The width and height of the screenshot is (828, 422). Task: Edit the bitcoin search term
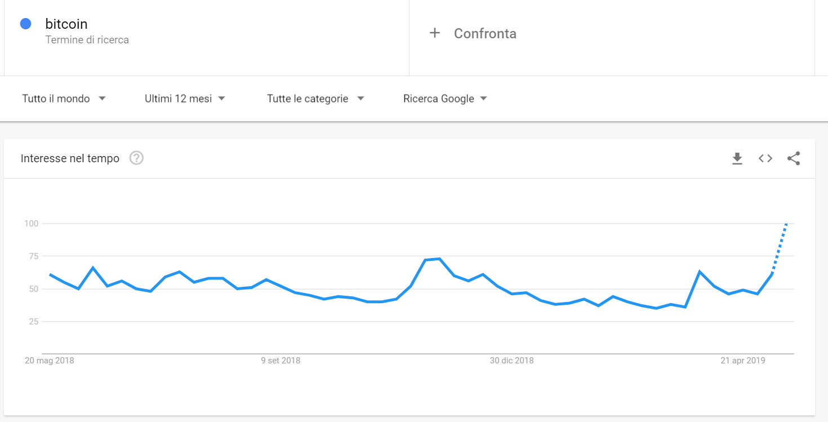[x=66, y=24]
